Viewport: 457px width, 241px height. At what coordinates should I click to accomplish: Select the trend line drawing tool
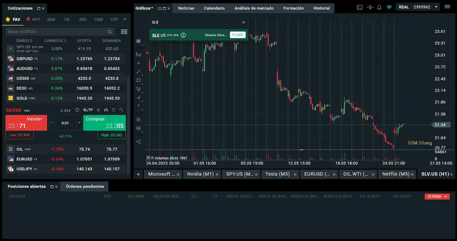(x=138, y=72)
